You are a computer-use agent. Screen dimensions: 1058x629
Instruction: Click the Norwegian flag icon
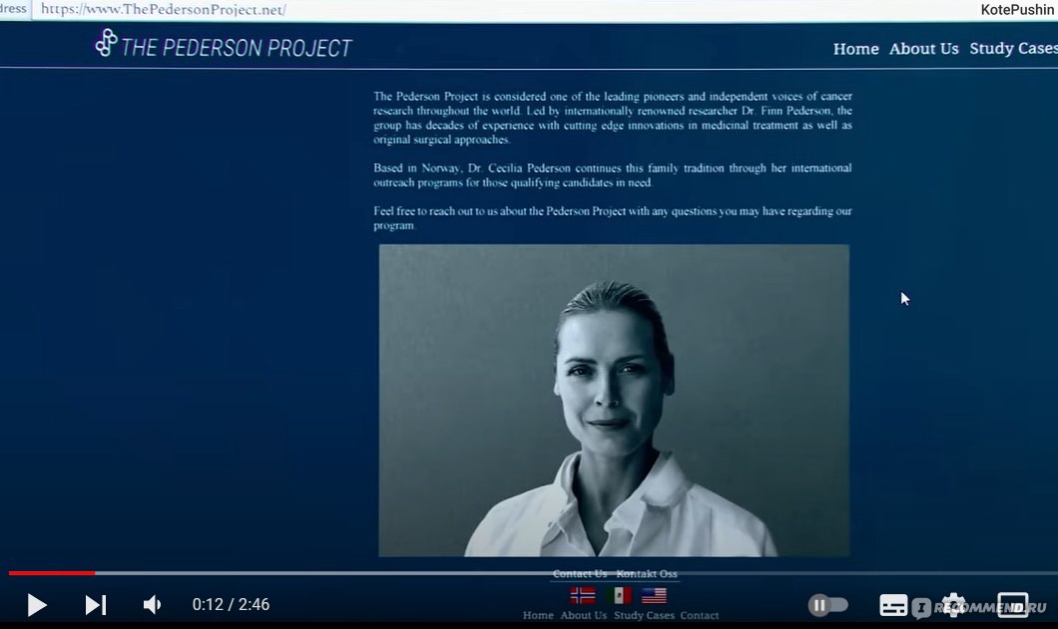pyautogui.click(x=582, y=595)
